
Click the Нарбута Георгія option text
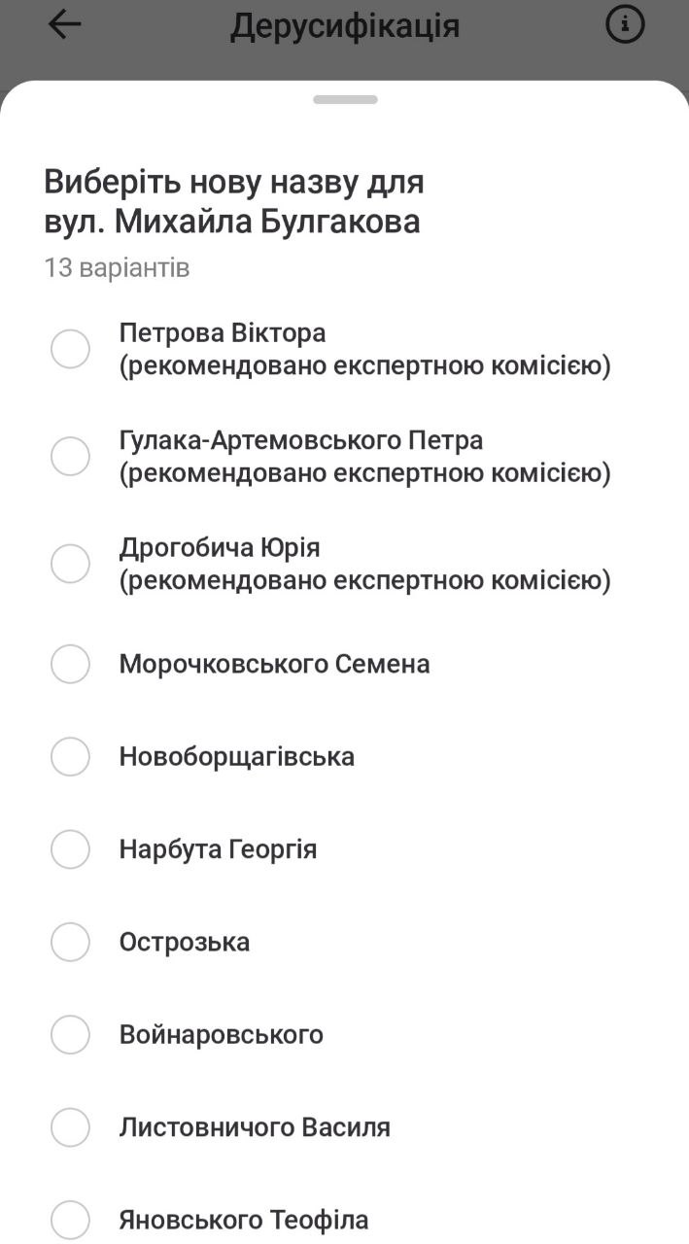(x=218, y=849)
